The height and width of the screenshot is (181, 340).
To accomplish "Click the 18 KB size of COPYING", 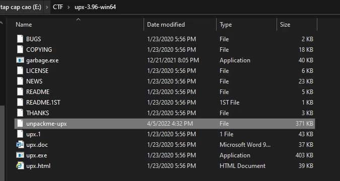I will [306, 50].
